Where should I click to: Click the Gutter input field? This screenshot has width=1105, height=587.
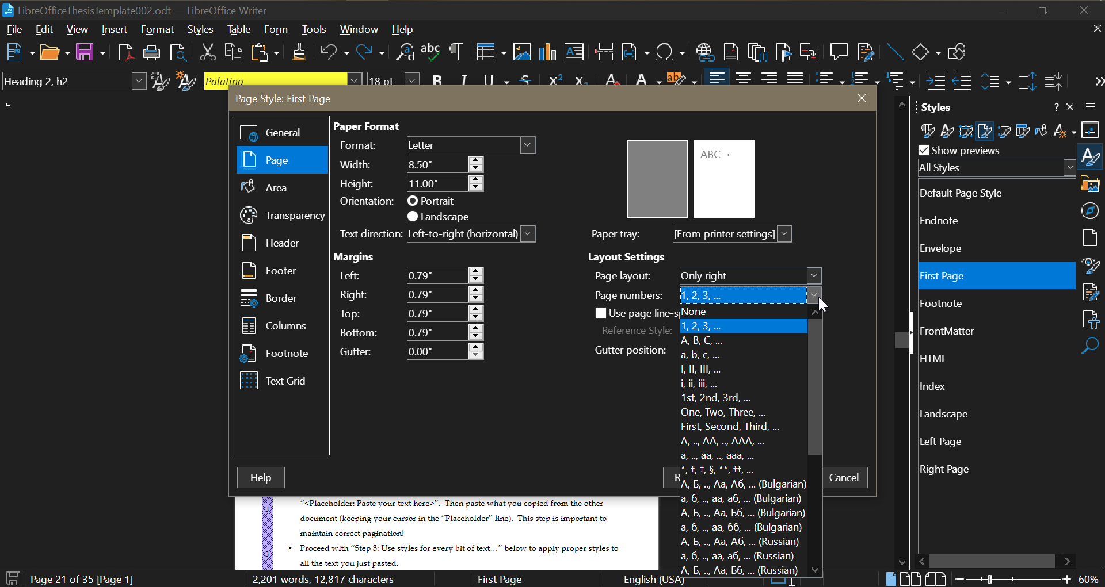coord(437,352)
